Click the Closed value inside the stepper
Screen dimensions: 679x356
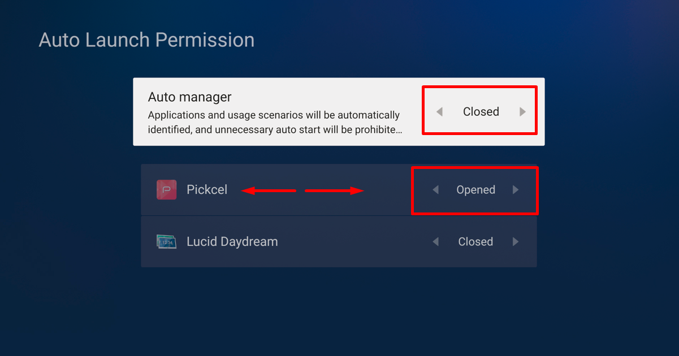tap(481, 111)
